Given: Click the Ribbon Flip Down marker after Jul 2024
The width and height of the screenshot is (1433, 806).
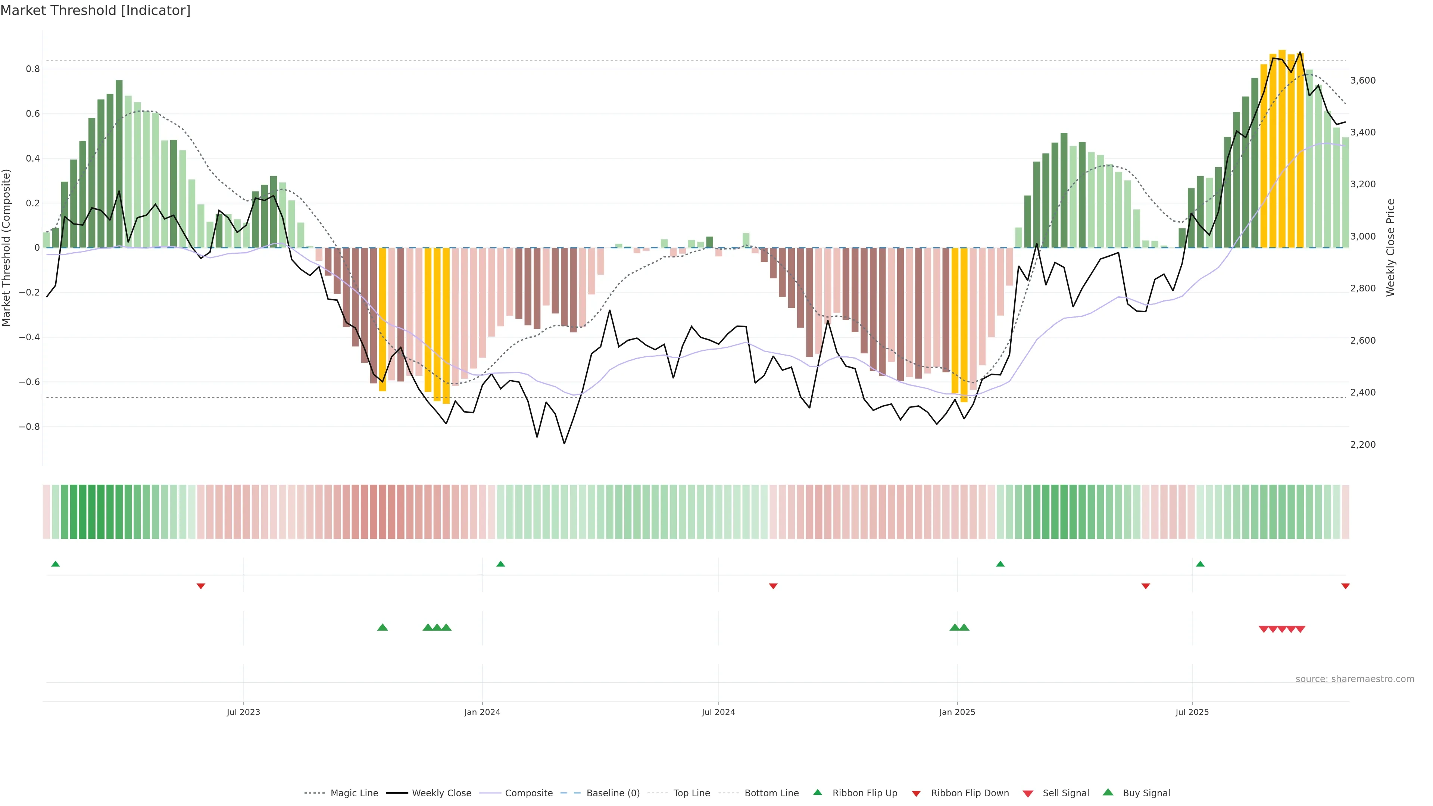Looking at the screenshot, I should click(x=773, y=586).
